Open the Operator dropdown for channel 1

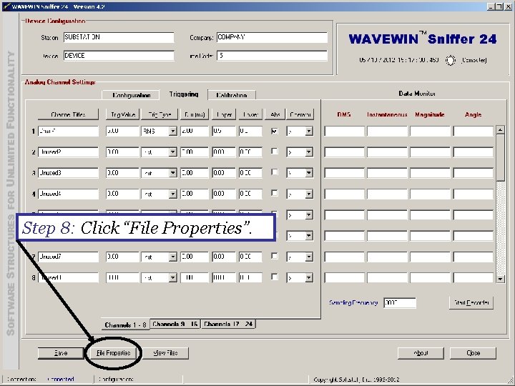pos(309,132)
